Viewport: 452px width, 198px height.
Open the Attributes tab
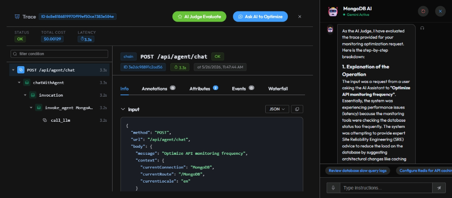pyautogui.click(x=200, y=89)
